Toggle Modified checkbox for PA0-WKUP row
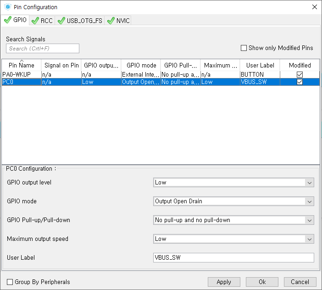This screenshot has height=290, width=322. (x=300, y=74)
